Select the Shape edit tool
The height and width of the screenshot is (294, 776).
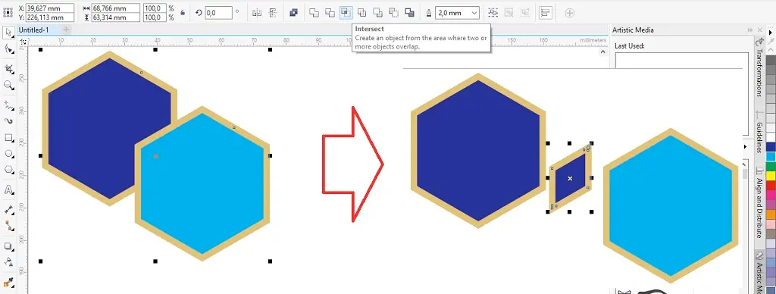tap(8, 49)
